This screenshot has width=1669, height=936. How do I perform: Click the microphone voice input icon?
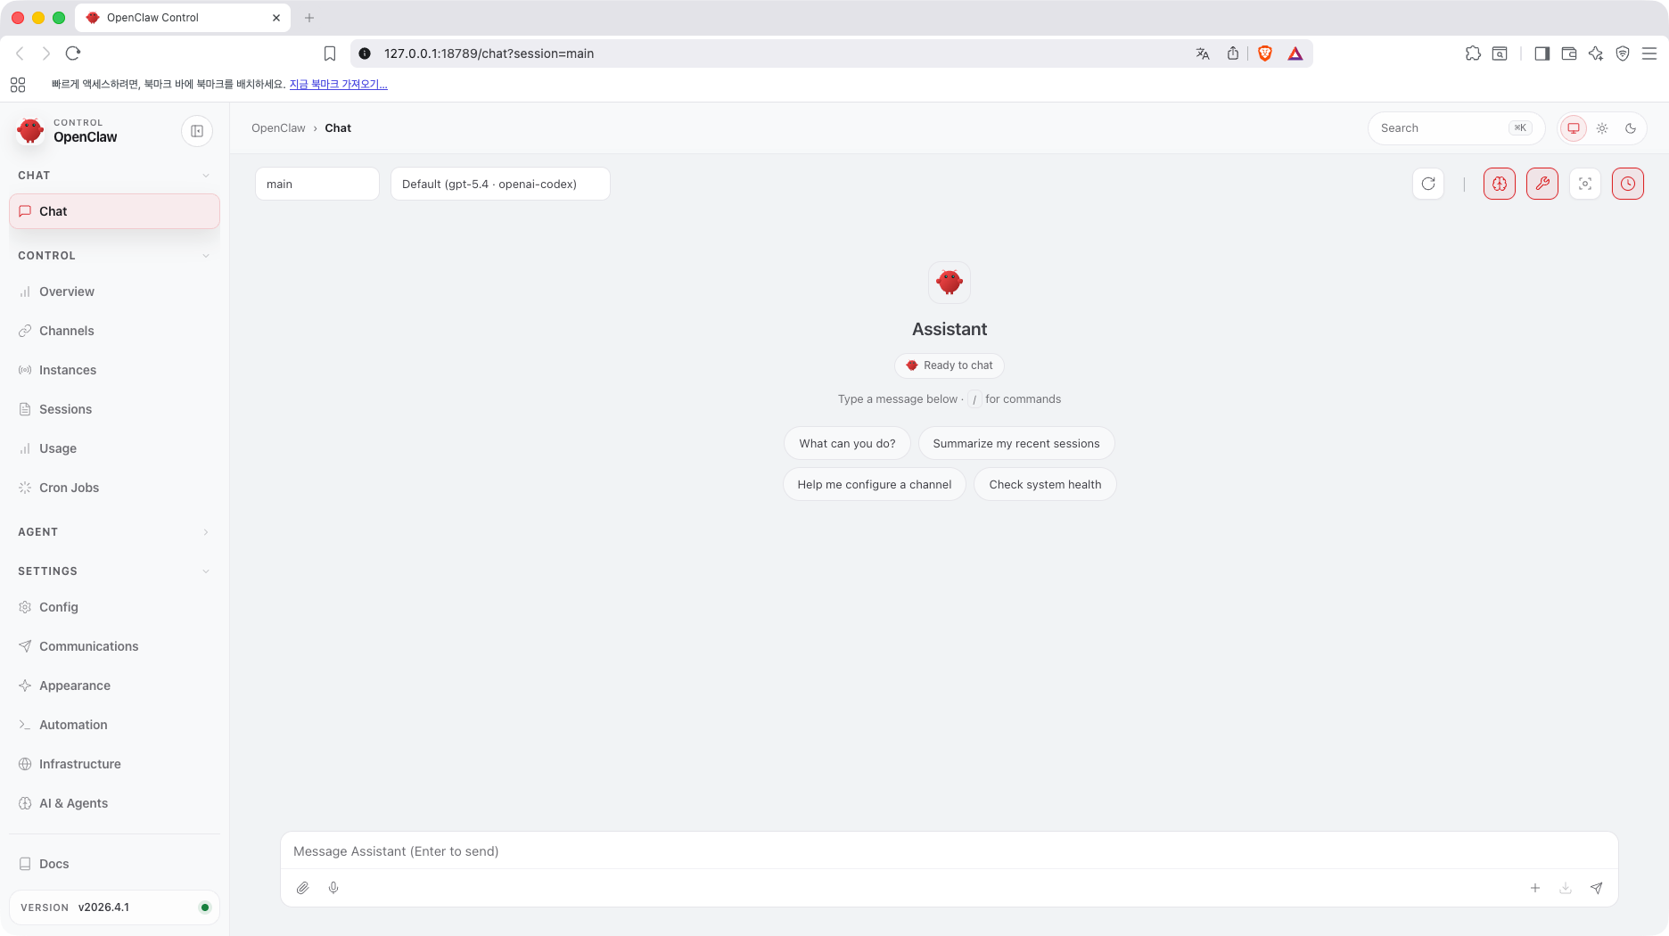pyautogui.click(x=333, y=888)
